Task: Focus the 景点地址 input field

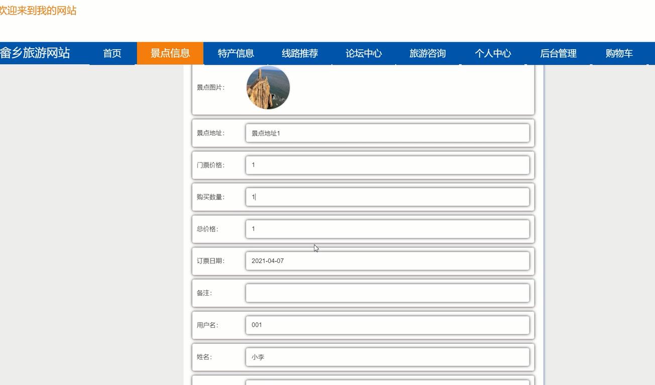Action: coord(387,133)
